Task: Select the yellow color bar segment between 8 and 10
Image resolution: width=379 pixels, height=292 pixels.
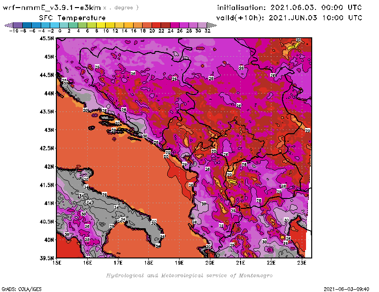Action: click(x=101, y=25)
